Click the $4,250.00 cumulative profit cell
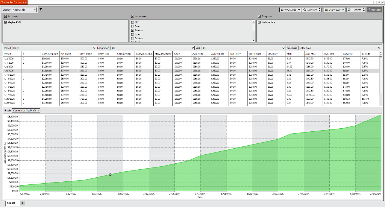This screenshot has width=385, height=207. click(50, 99)
